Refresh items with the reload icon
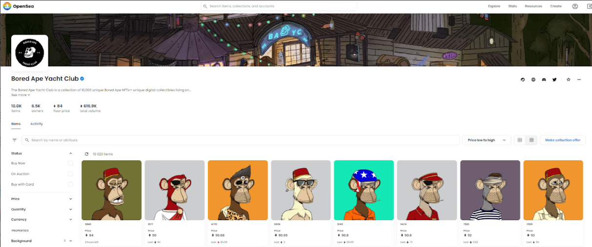 (86, 154)
